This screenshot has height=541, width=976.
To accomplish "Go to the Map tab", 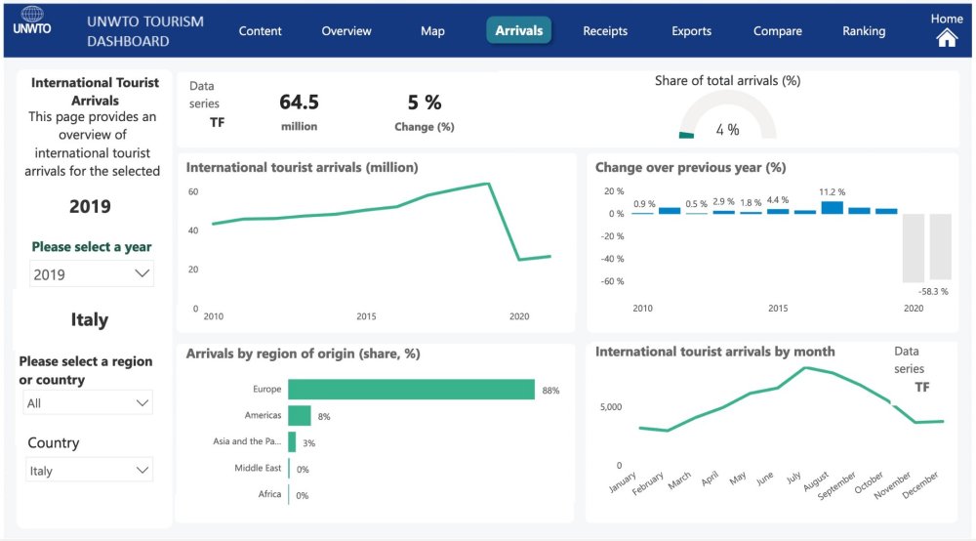I will pos(432,31).
